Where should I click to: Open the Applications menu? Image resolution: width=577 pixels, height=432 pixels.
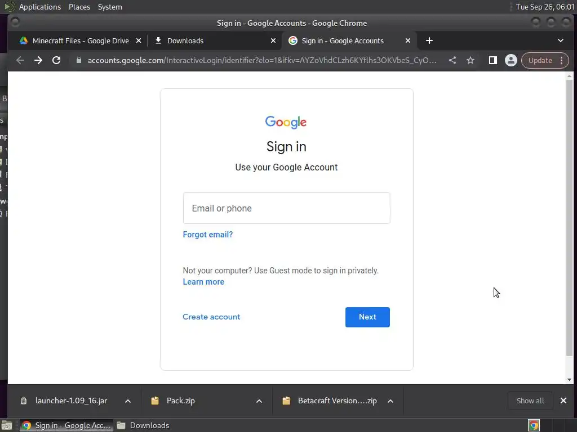tap(40, 7)
